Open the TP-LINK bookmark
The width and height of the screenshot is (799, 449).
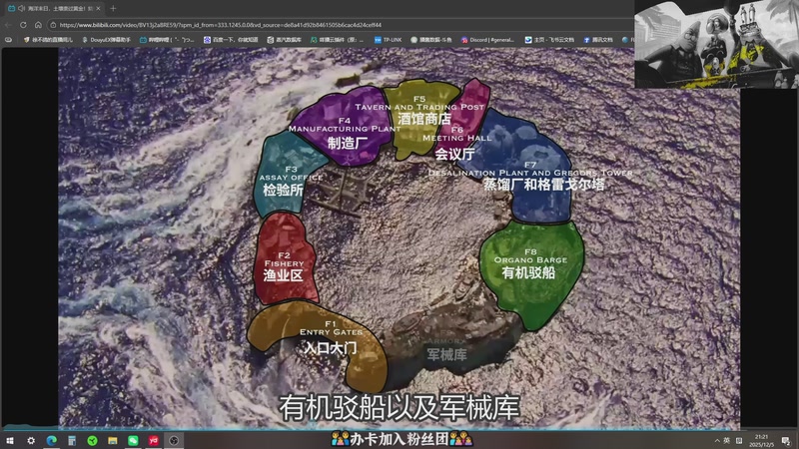coord(388,39)
